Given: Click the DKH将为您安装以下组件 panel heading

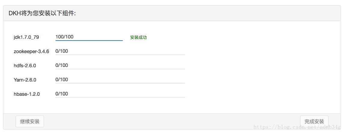Looking at the screenshot, I should click(x=42, y=13).
